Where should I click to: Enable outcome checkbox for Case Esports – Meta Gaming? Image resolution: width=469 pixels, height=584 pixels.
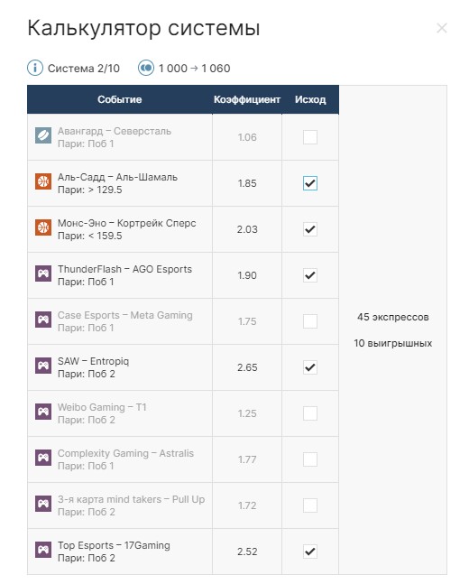pyautogui.click(x=310, y=321)
